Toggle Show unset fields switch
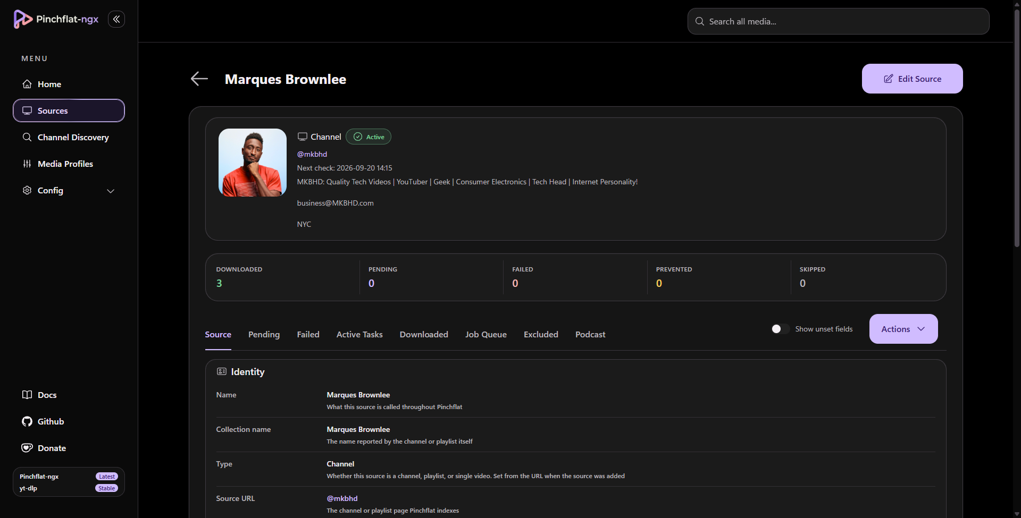This screenshot has width=1021, height=518. pyautogui.click(x=780, y=329)
